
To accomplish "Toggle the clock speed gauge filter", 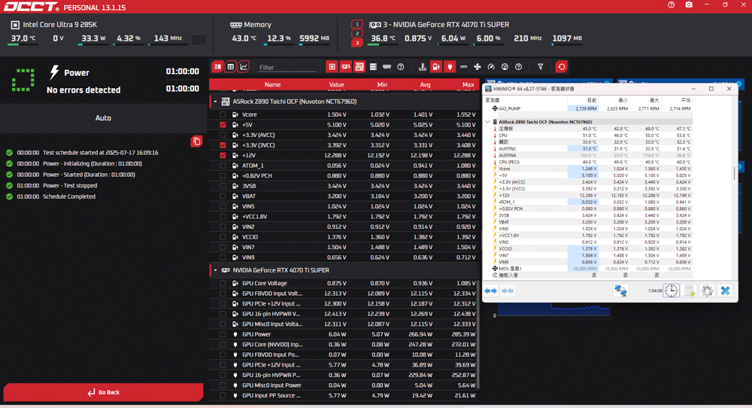I will 491,67.
